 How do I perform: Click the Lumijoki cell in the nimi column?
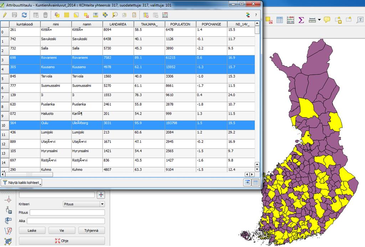click(x=56, y=134)
